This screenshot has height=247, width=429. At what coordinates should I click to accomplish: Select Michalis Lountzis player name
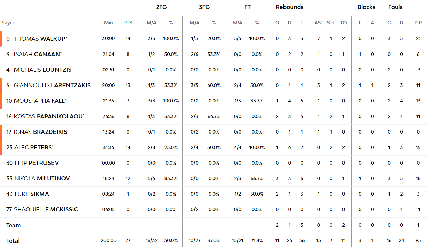(x=43, y=70)
